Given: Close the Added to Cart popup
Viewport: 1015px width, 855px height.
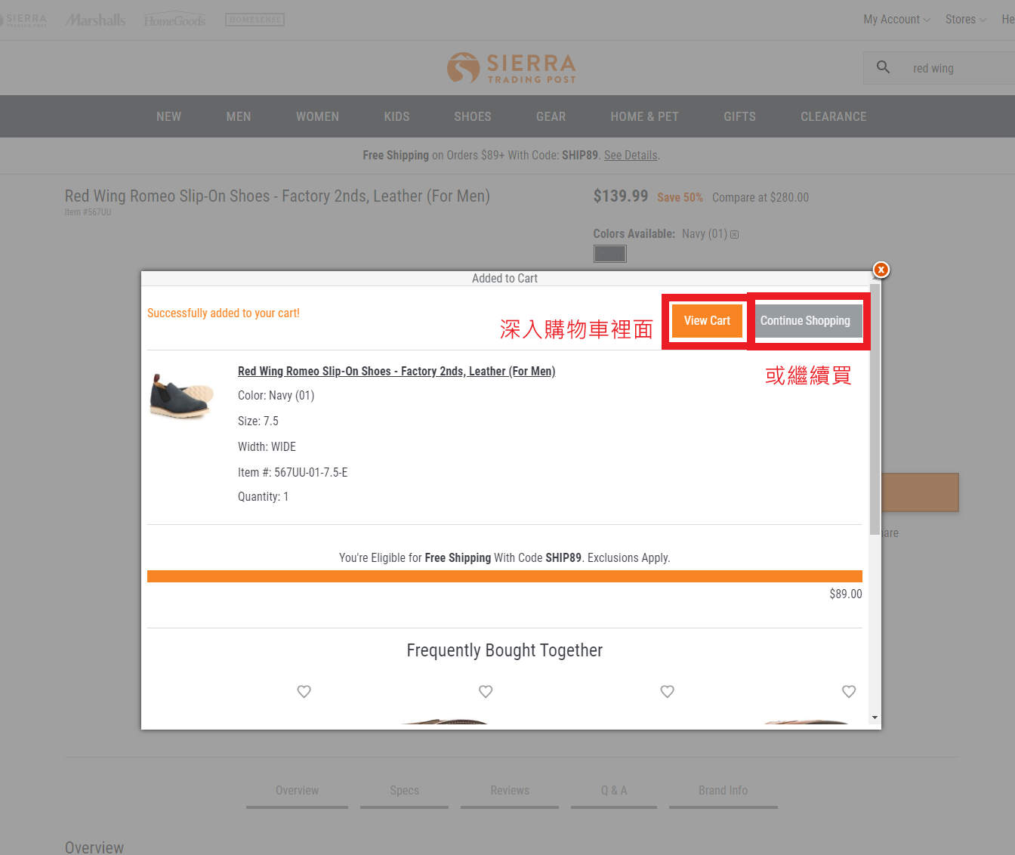Looking at the screenshot, I should [881, 270].
